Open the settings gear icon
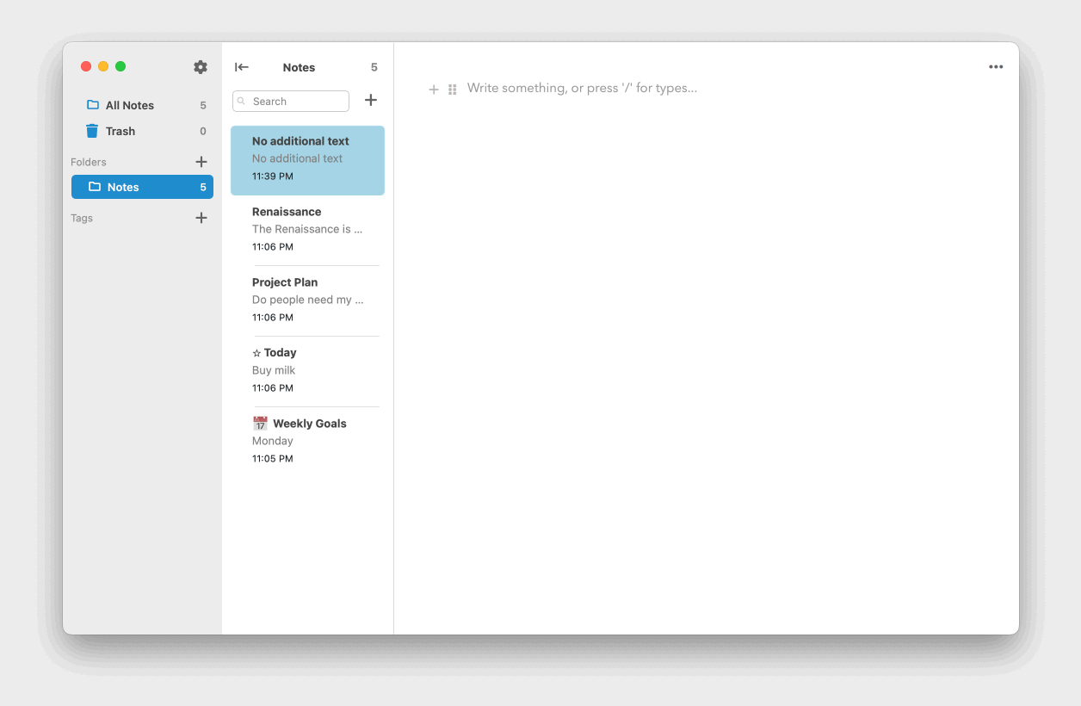The height and width of the screenshot is (706, 1081). [x=201, y=66]
